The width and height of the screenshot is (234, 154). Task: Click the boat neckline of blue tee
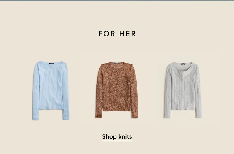[x=51, y=62]
